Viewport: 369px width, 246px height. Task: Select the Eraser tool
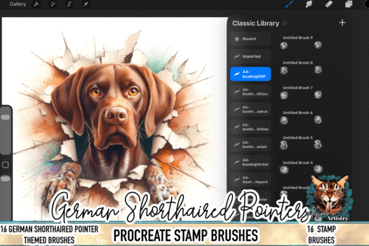(329, 4)
